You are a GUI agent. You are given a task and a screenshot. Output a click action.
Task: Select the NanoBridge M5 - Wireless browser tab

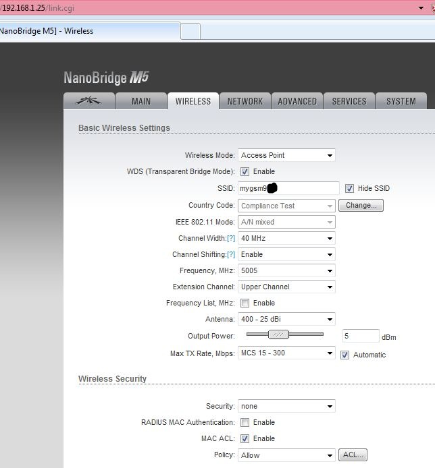coord(90,31)
